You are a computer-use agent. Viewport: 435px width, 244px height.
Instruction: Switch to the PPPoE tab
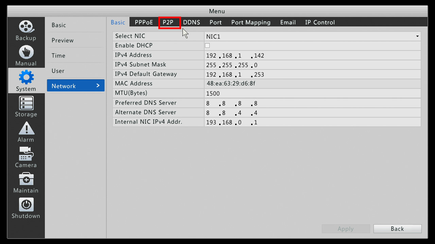tap(144, 22)
